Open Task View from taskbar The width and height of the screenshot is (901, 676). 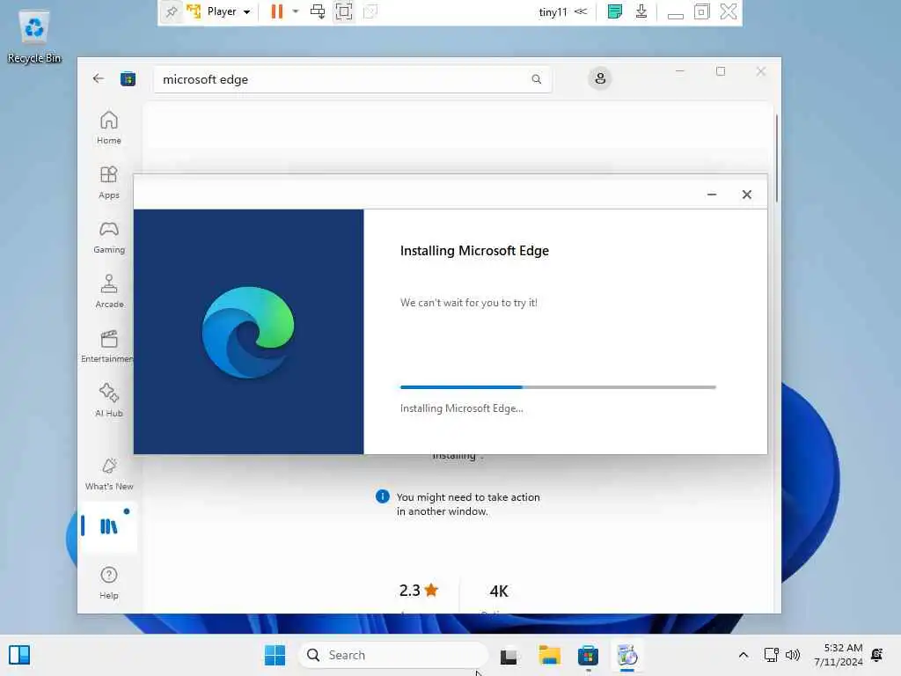[509, 655]
